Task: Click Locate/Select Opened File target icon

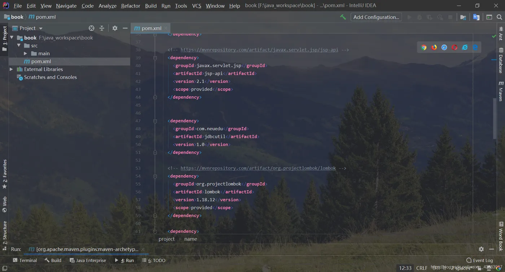Action: coord(92,28)
